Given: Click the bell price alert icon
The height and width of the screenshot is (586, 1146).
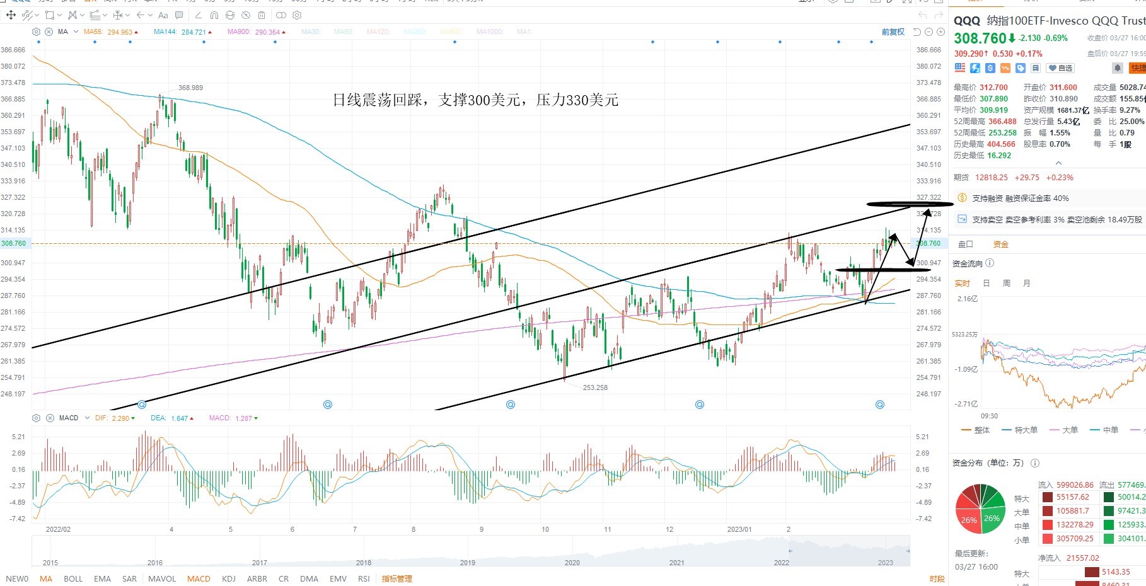Looking at the screenshot, I should (1118, 68).
